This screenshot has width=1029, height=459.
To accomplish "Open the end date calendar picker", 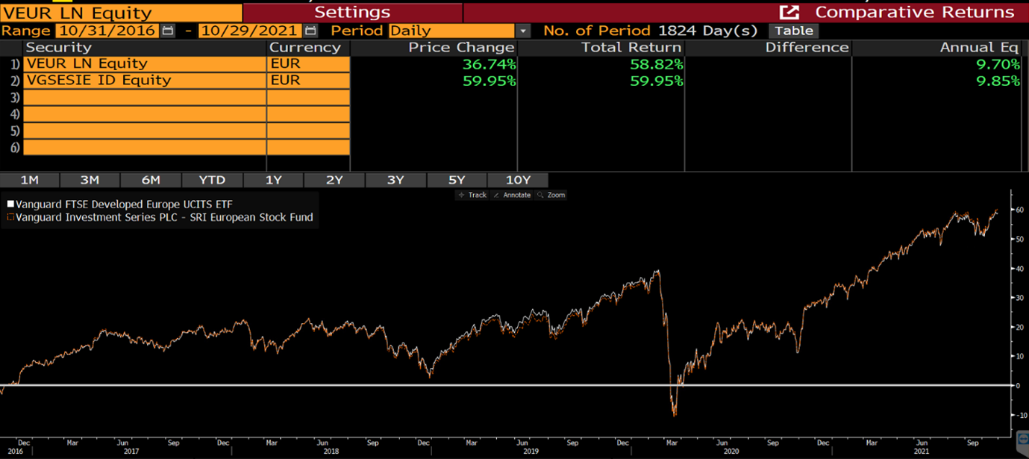I will coord(310,31).
